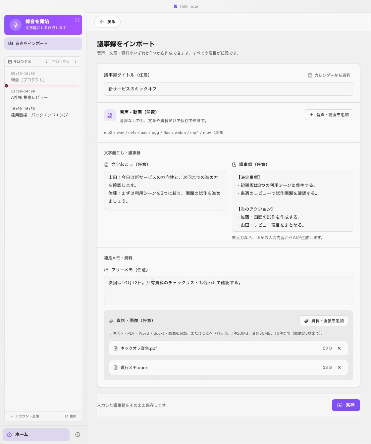The height and width of the screenshot is (444, 371).
Task: Remove 進行メモ.docx attachment
Action: 339,367
